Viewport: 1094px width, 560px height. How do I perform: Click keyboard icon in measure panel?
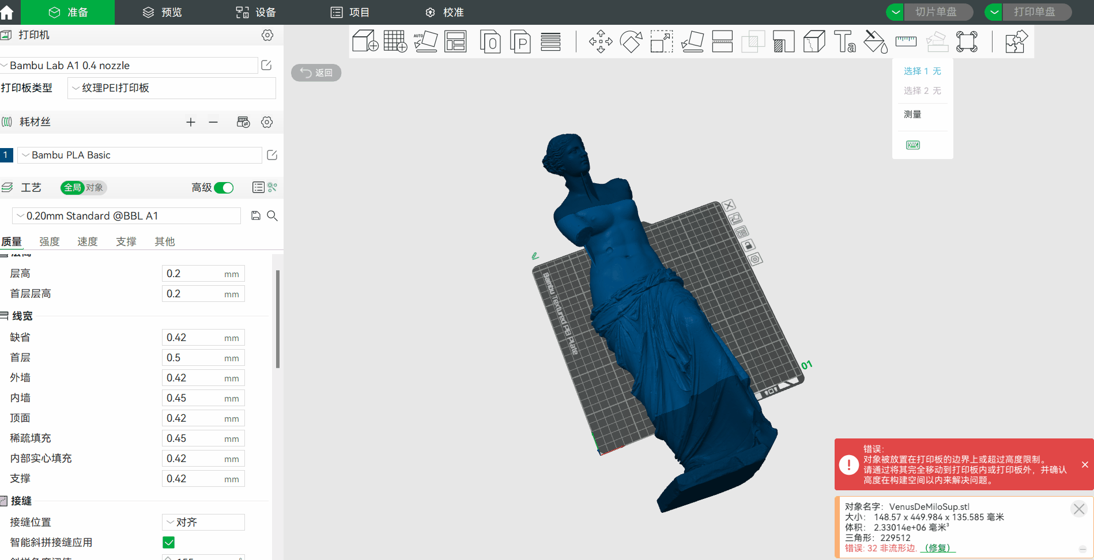coord(913,145)
